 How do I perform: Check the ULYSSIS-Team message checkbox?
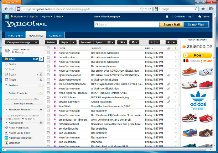click(x=48, y=97)
